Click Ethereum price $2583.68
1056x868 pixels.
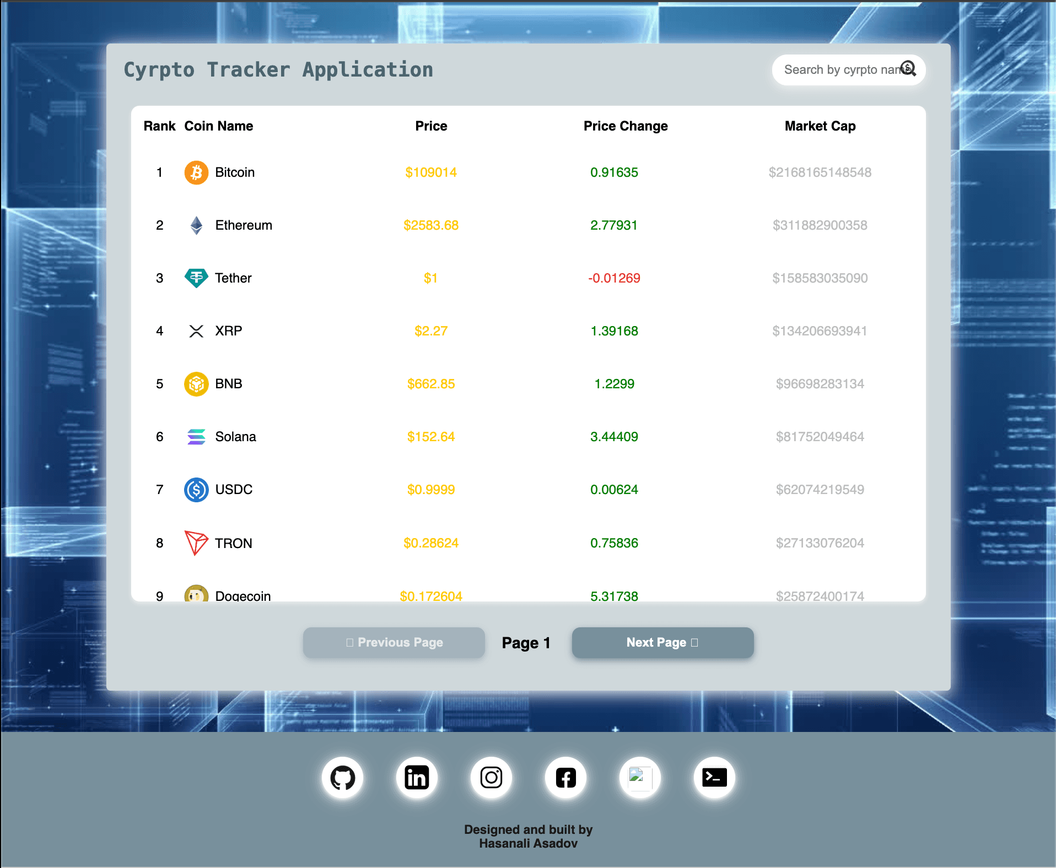pos(431,225)
